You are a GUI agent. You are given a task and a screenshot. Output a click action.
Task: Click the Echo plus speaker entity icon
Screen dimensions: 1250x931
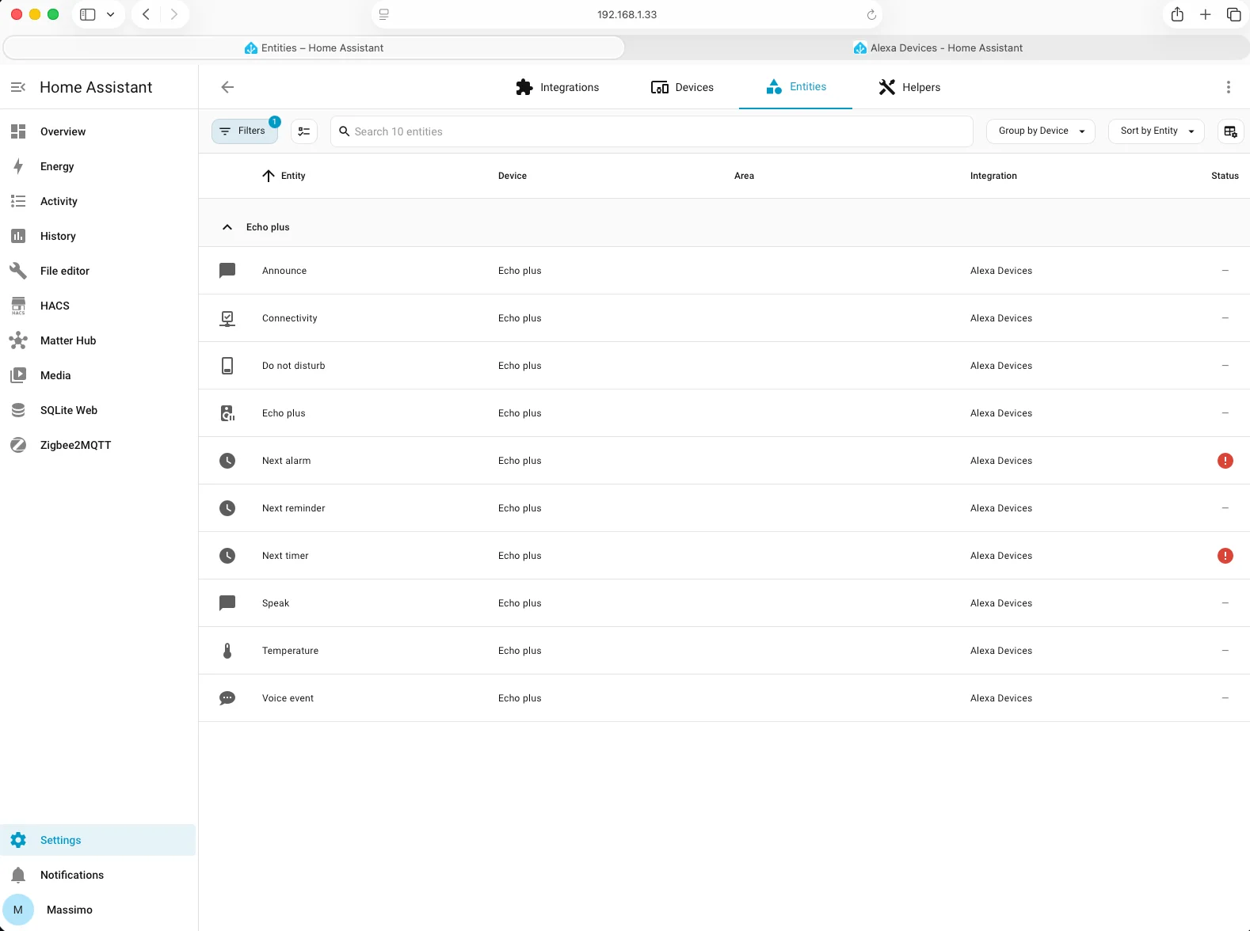[227, 413]
